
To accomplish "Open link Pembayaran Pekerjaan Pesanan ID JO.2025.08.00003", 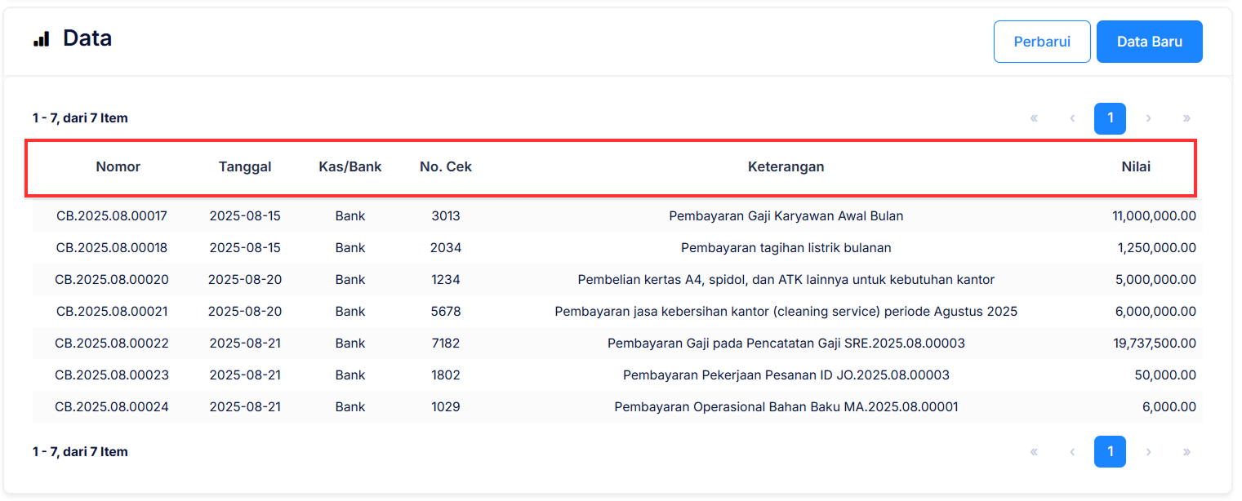I will click(786, 375).
